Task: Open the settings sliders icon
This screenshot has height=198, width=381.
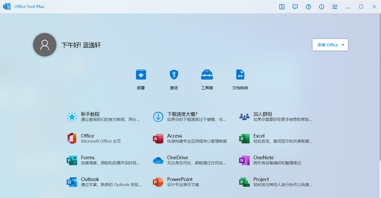Action: click(x=335, y=7)
